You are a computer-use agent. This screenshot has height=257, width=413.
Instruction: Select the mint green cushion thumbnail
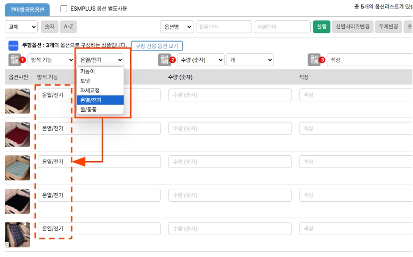click(x=17, y=167)
